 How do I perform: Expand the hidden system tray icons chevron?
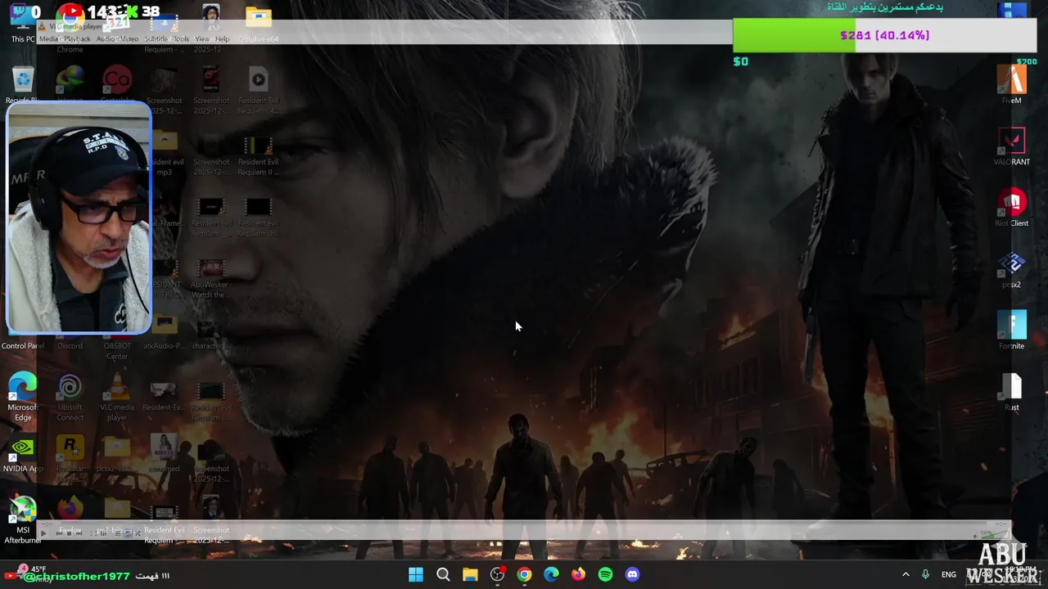click(x=906, y=574)
